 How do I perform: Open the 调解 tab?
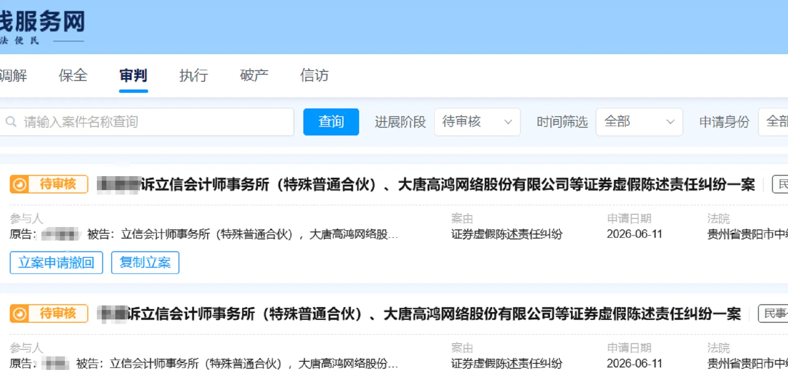coord(13,76)
